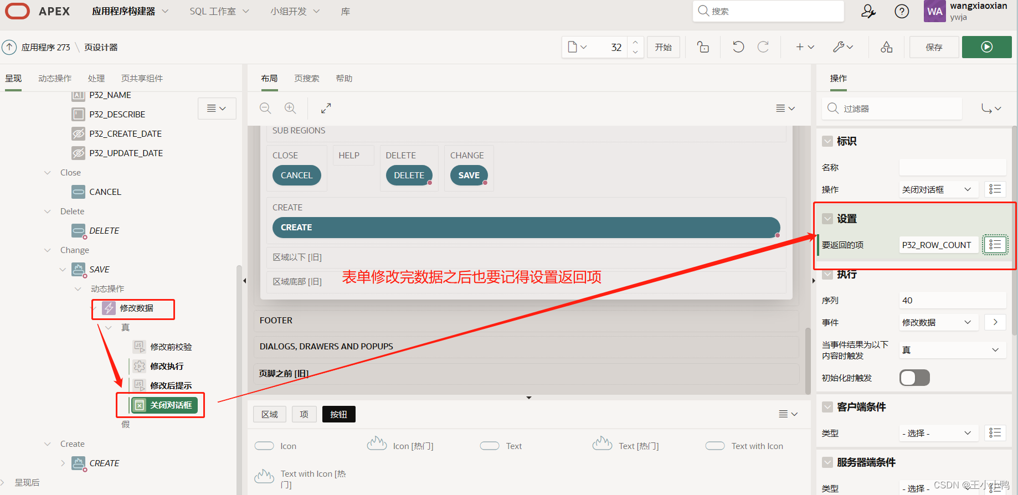Click the 保存 button

click(x=934, y=47)
